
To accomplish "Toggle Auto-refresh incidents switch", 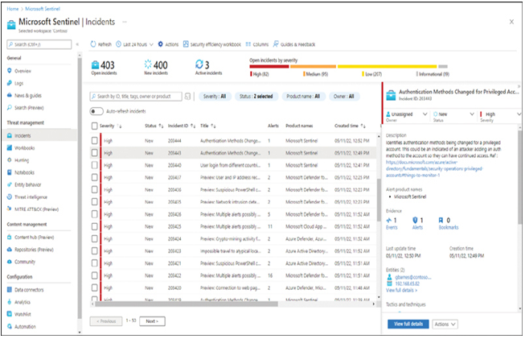I will tap(96, 111).
